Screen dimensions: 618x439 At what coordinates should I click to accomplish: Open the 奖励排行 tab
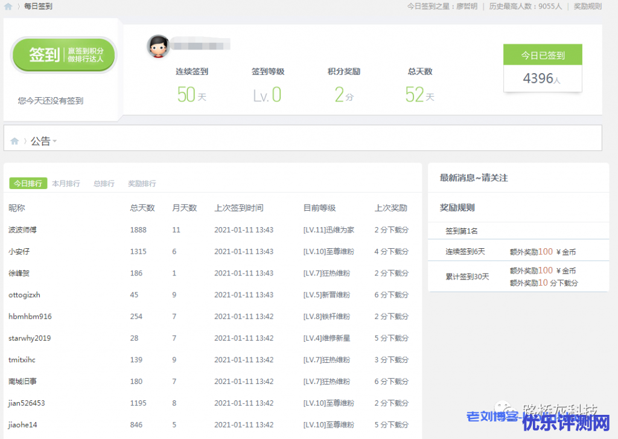pyautogui.click(x=142, y=184)
